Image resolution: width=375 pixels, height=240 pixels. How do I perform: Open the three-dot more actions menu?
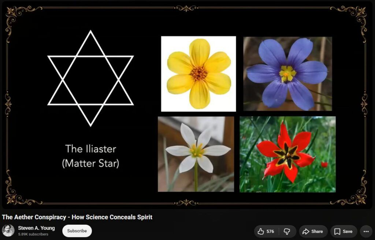coord(366,231)
